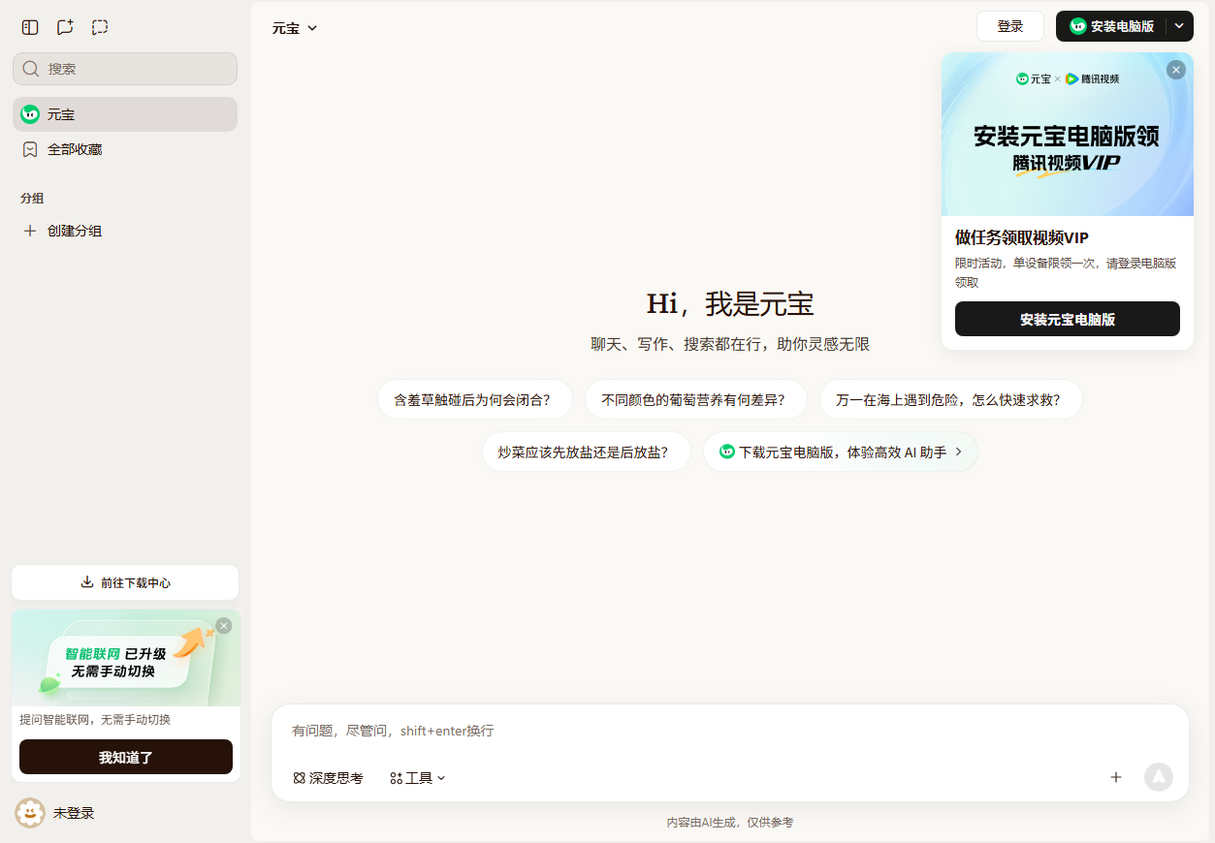Screen dimensions: 1215x843
Task: Click the magnifier icon in search box
Action: point(31,69)
